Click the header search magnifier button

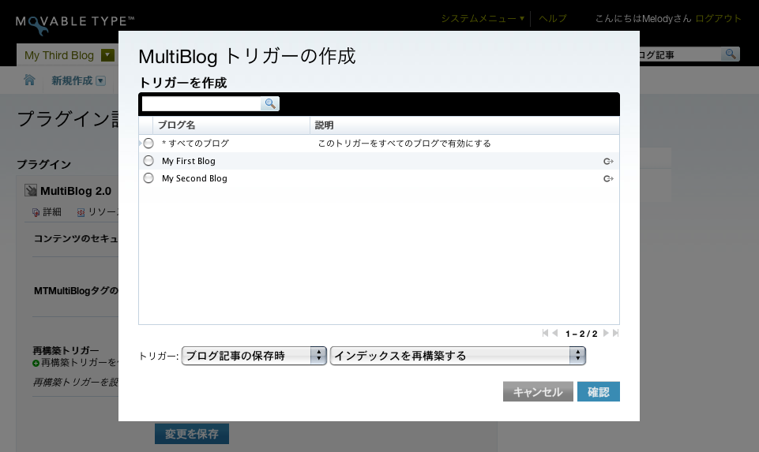click(730, 54)
